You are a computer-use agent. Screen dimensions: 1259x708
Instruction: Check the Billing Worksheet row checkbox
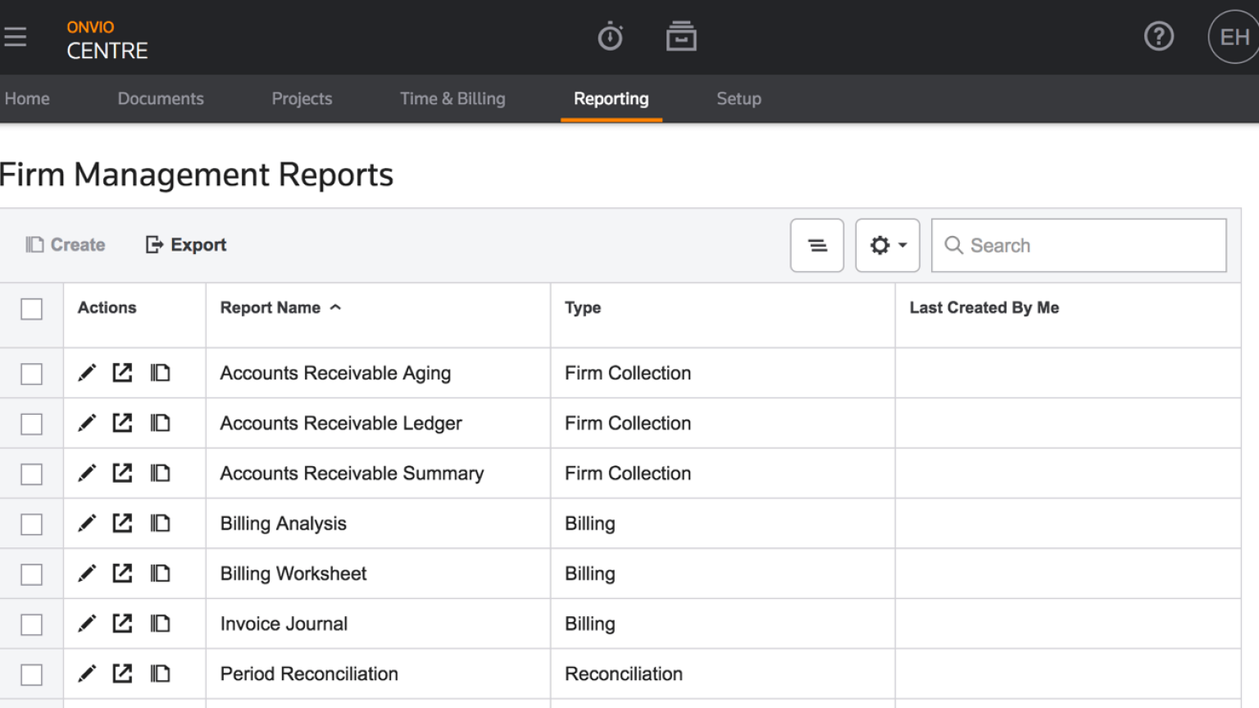pos(31,574)
